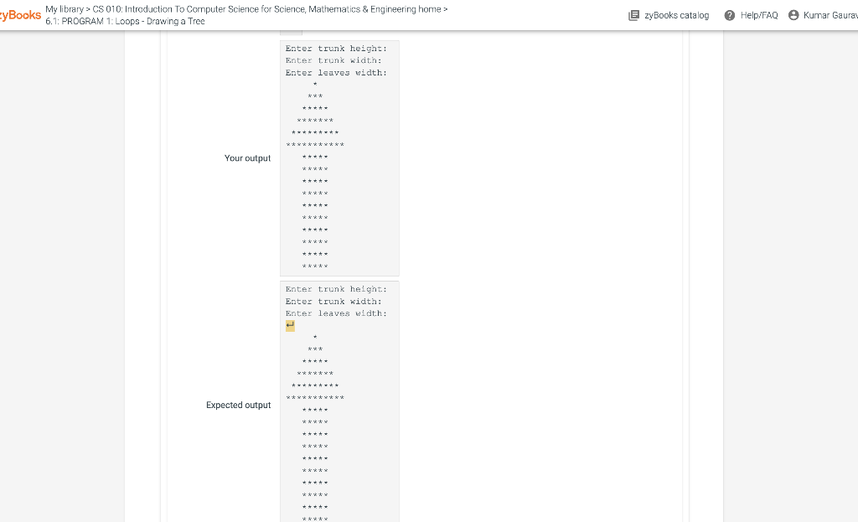Image resolution: width=858 pixels, height=522 pixels.
Task: Open the Kumar Gaurav account menu
Action: tap(825, 15)
